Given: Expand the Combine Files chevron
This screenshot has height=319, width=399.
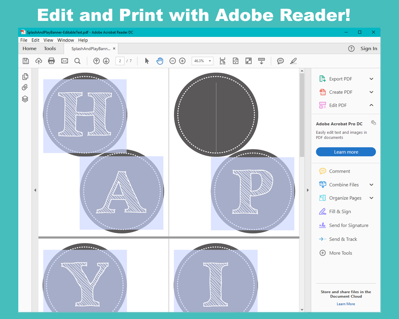Looking at the screenshot, I should point(371,185).
